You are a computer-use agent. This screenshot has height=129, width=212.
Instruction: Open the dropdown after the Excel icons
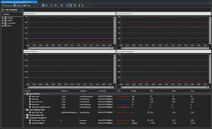click(85, 6)
